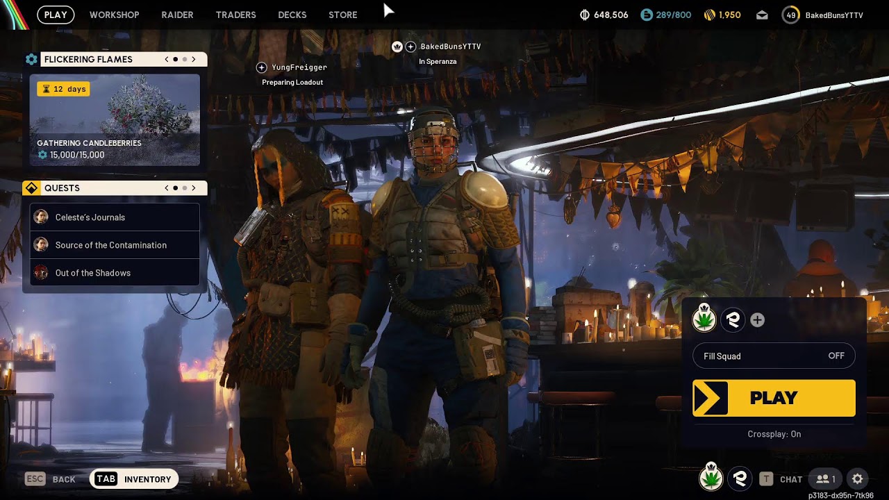Screen dimensions: 889x500
Task: Click the blue token icon near 289/800
Action: (647, 15)
